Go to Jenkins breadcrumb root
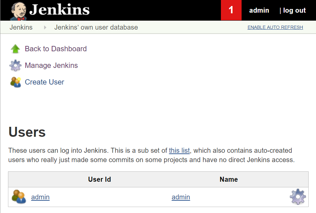The width and height of the screenshot is (316, 213). click(21, 27)
